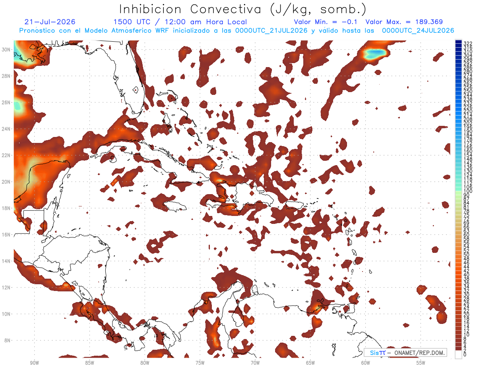Click the '60W' longitude label

[366, 363]
